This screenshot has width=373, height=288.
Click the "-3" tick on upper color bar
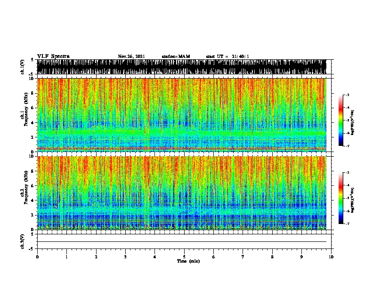[348, 95]
